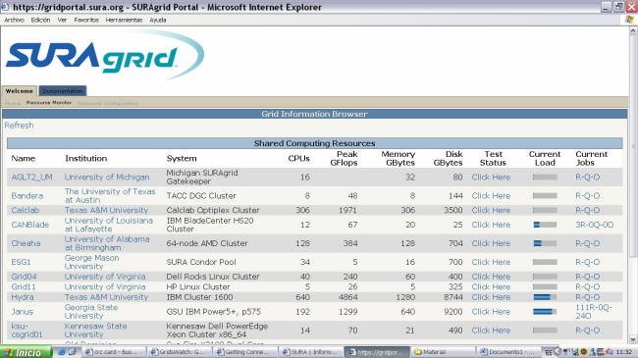Switch to crc-card taskbar window

114,352
